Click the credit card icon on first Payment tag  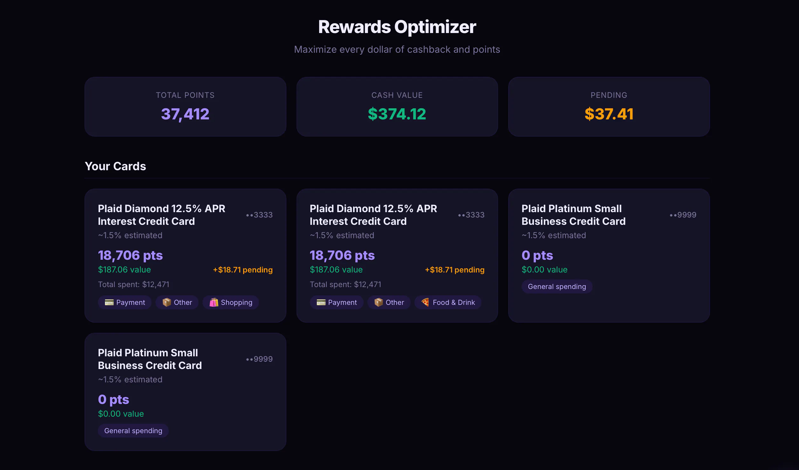click(109, 302)
